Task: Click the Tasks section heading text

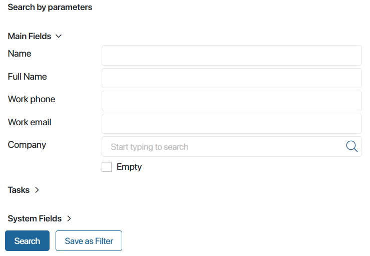Action: 19,190
